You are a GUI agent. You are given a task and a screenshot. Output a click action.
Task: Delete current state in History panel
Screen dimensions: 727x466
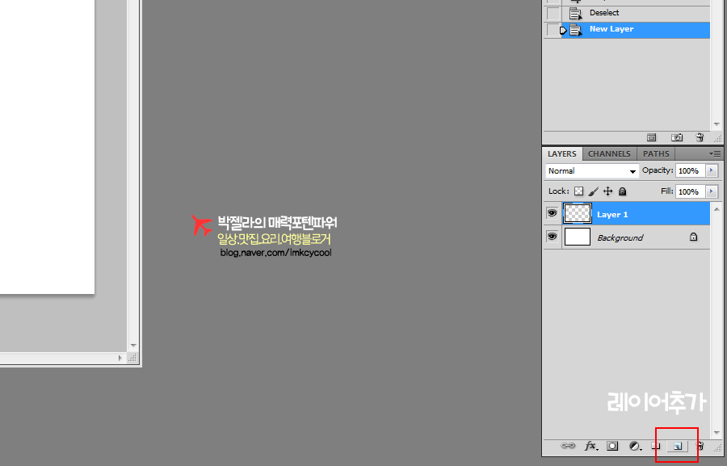pyautogui.click(x=700, y=138)
